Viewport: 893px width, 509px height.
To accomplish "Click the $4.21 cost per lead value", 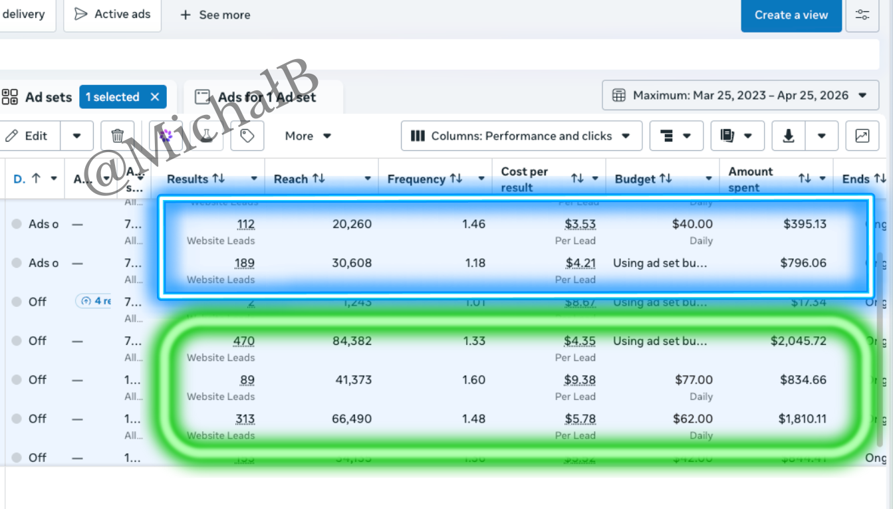I will [580, 263].
